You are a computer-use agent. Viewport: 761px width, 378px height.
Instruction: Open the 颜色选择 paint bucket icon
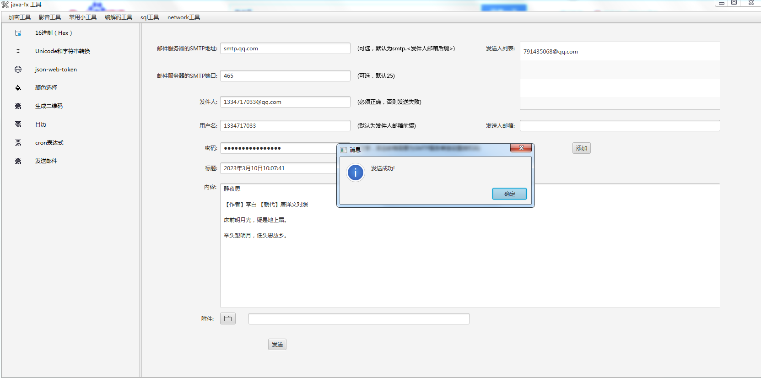point(18,88)
